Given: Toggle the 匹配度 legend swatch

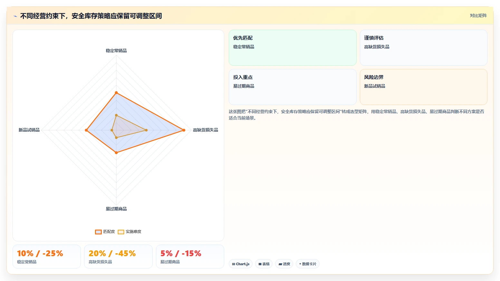Looking at the screenshot, I should click(99, 232).
